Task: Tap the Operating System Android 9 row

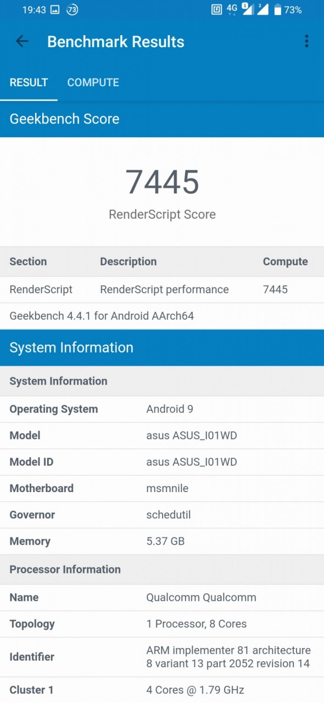Action: (x=162, y=409)
